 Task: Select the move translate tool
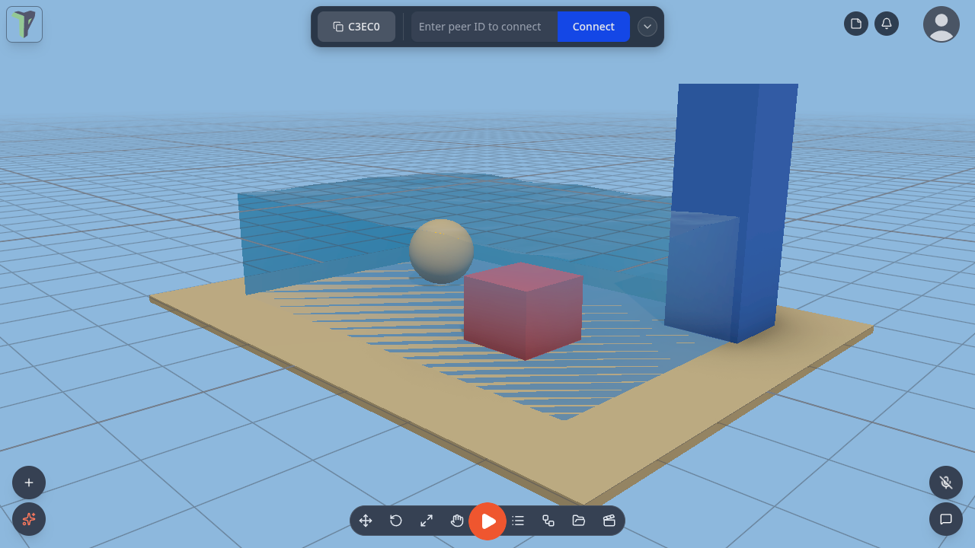(x=366, y=521)
